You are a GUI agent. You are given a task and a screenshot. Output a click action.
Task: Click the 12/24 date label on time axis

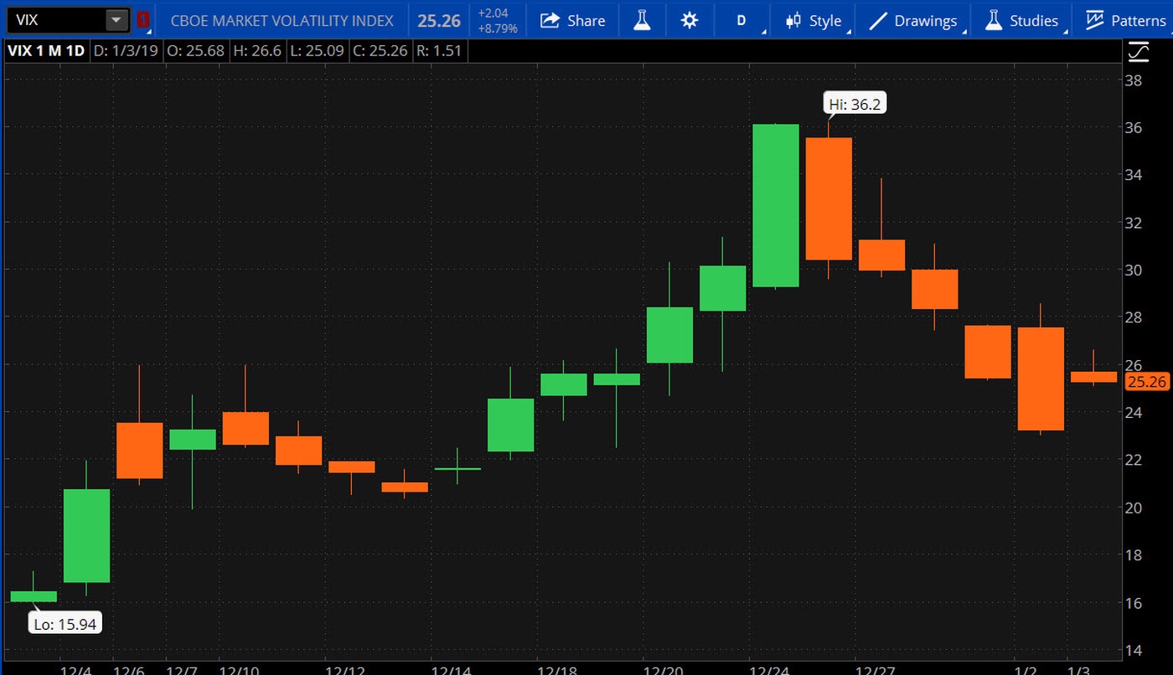pyautogui.click(x=767, y=672)
